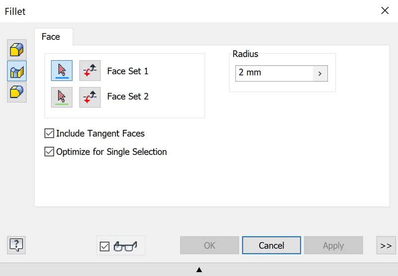This screenshot has height=276, width=398.
Task: Uncheck Include Tangent Faces
Action: pos(49,133)
